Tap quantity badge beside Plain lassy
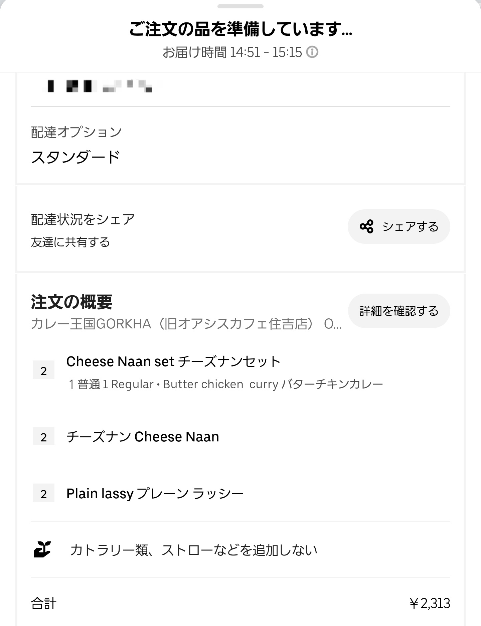481x626 pixels. 43,494
